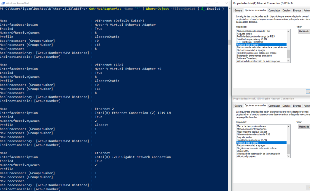Image resolution: width=310 pixels, height=191 pixels.
Task: Open the Detalles tab in I210 dialog
Action: (286, 106)
